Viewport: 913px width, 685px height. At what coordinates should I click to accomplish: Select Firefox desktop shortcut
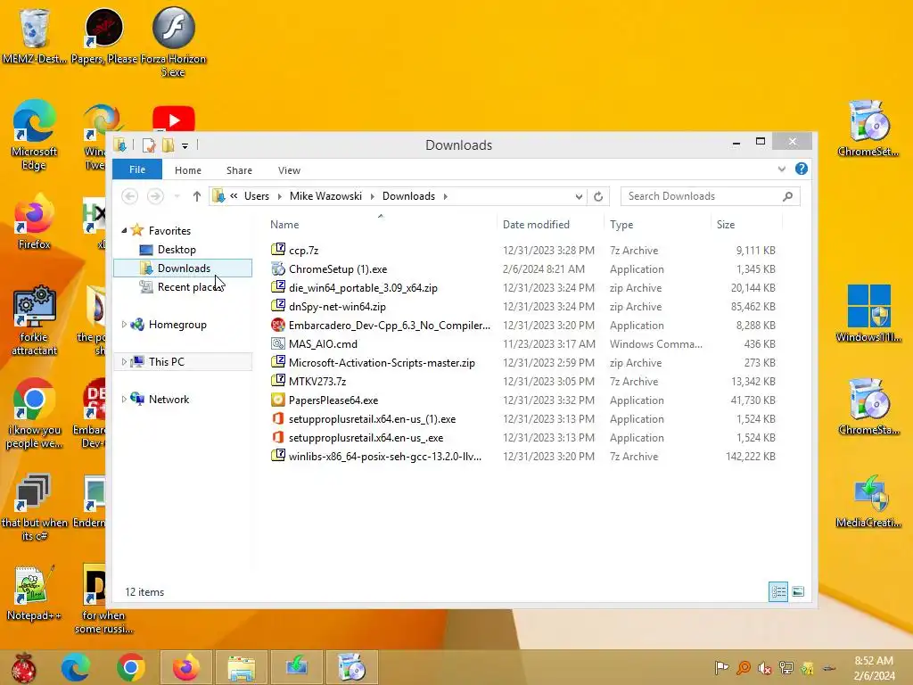click(x=34, y=222)
